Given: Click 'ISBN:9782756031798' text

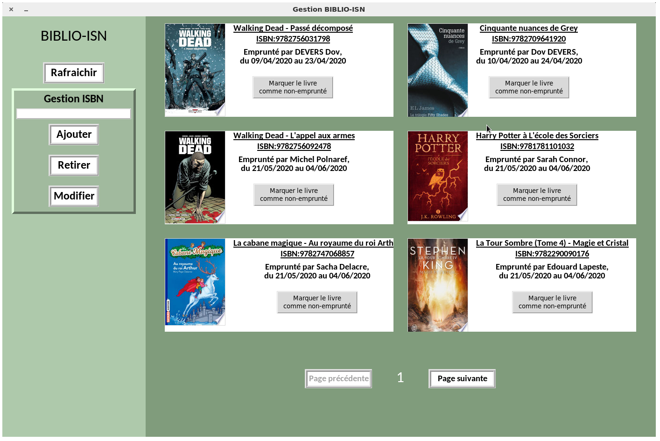Looking at the screenshot, I should pos(293,39).
